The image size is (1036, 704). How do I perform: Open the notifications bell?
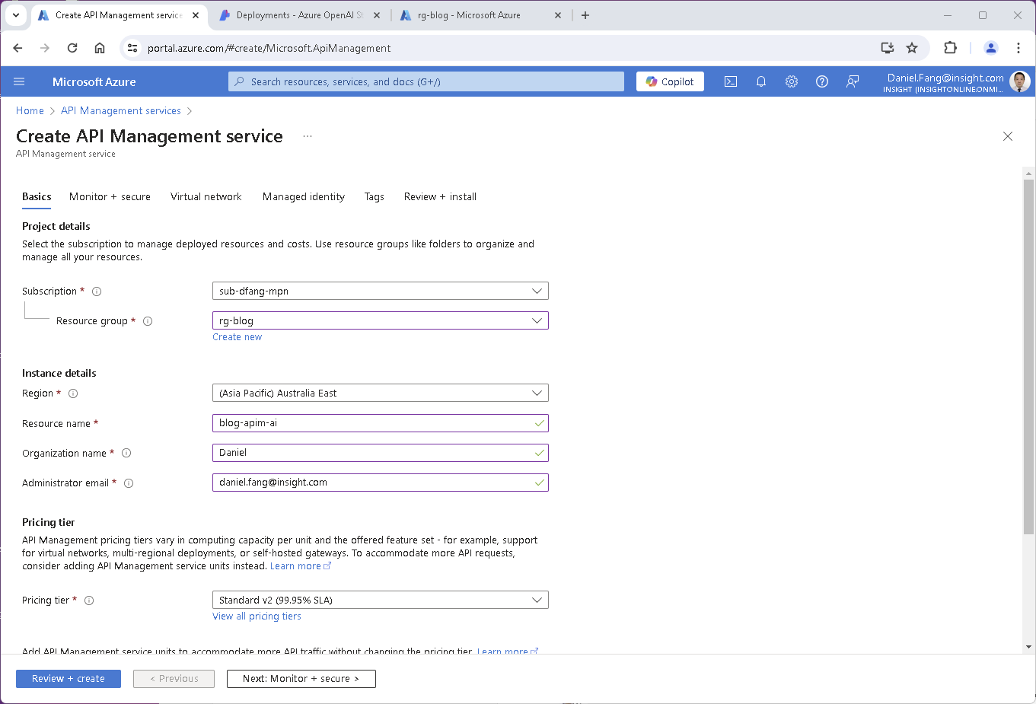point(761,81)
